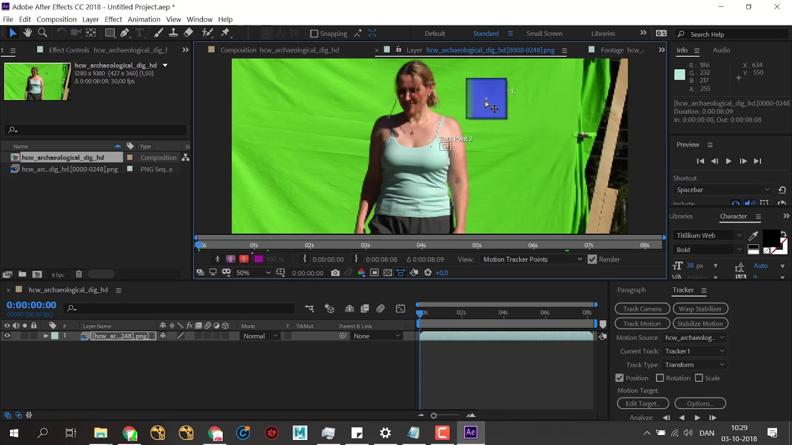
Task: Open the Animation menu
Action: click(x=144, y=19)
